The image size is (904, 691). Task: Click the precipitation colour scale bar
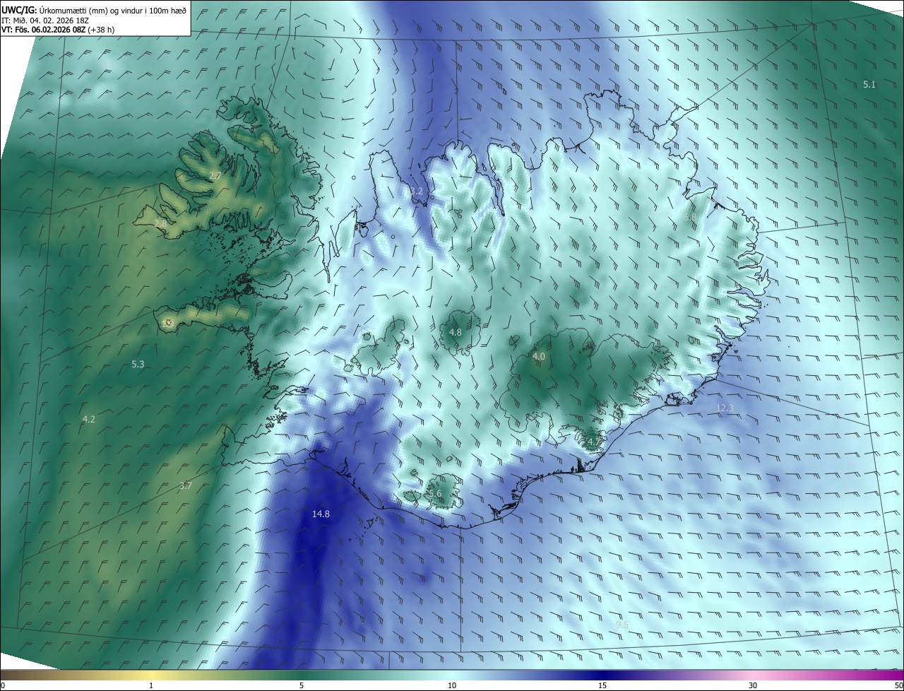tap(452, 675)
